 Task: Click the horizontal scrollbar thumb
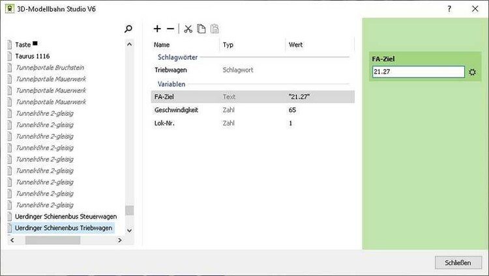[x=53, y=240]
